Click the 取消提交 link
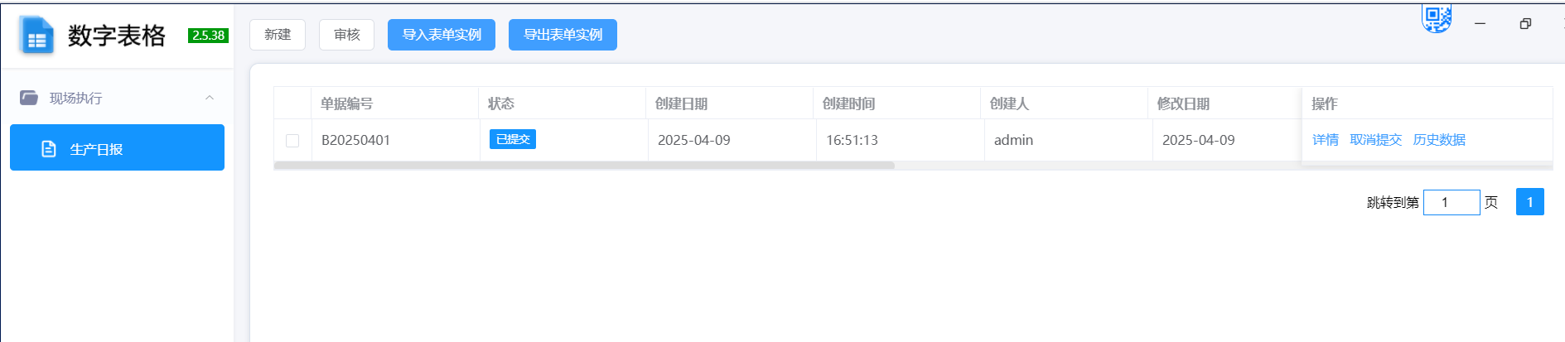This screenshot has height=342, width=1565. coord(1376,140)
